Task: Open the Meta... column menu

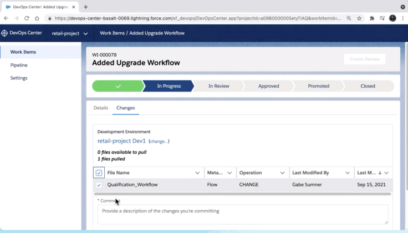Action: point(229,173)
